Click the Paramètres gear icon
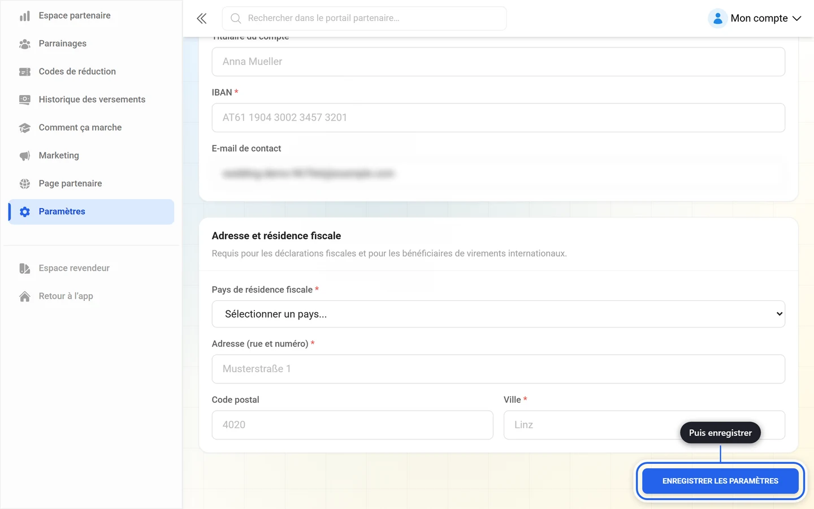The height and width of the screenshot is (509, 814). point(25,212)
